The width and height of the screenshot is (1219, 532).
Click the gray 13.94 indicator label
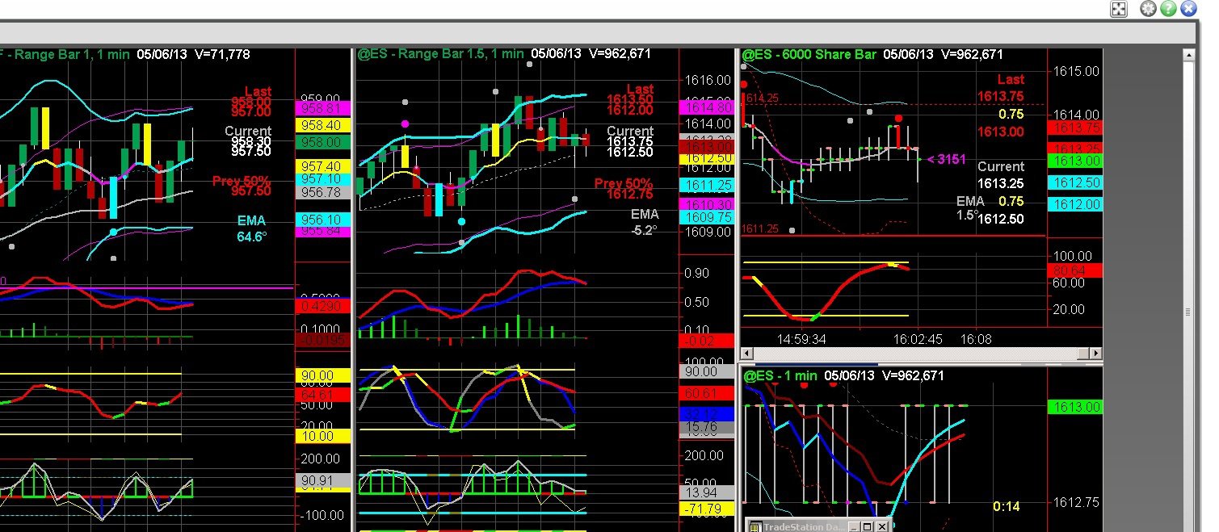point(708,492)
